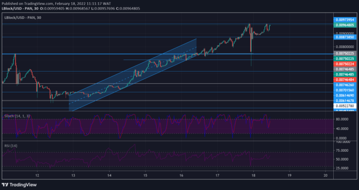Click the LBlock/USD - PAN, 30 legend inside the chart pane
359x190 pixels.
pyautogui.click(x=23, y=17)
